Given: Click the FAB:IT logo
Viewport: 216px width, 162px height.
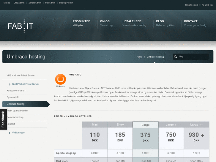Looking at the screenshot, I should 21,26.
